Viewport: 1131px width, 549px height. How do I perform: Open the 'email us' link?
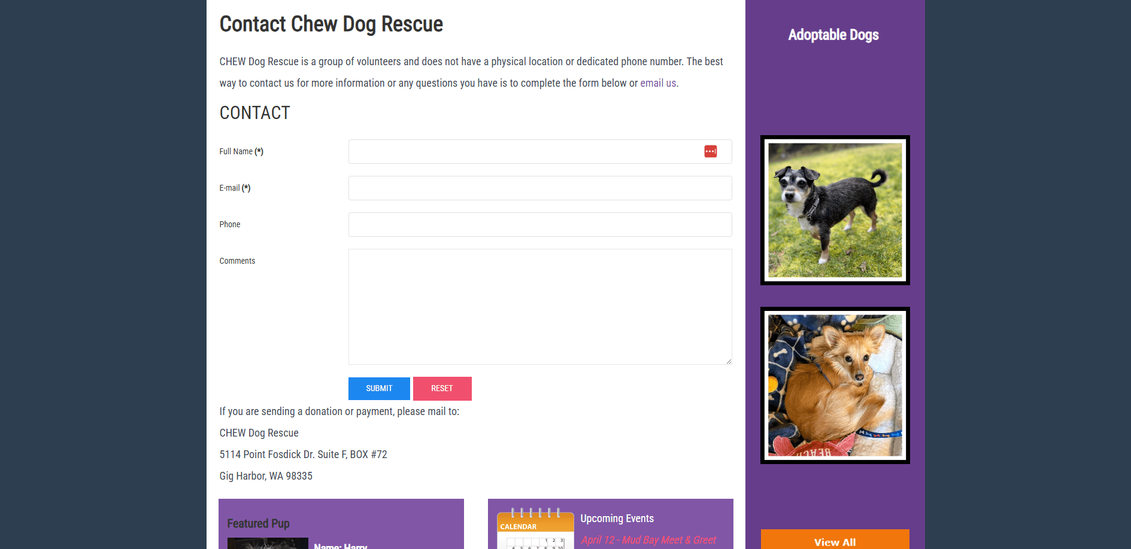(658, 83)
